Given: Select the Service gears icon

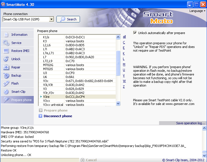Looking at the screenshot, I should pos(6,43).
